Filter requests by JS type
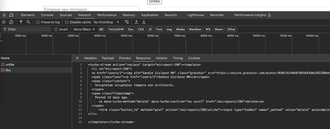330x129 pixels. click(x=150, y=29)
